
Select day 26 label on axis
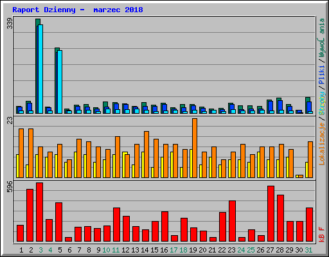260,250
